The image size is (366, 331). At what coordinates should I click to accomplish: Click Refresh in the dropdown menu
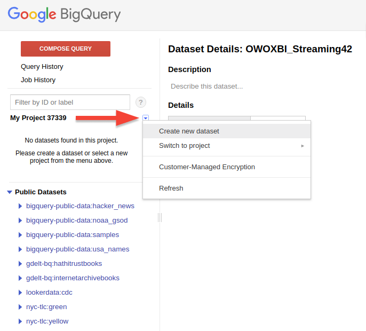pos(171,188)
